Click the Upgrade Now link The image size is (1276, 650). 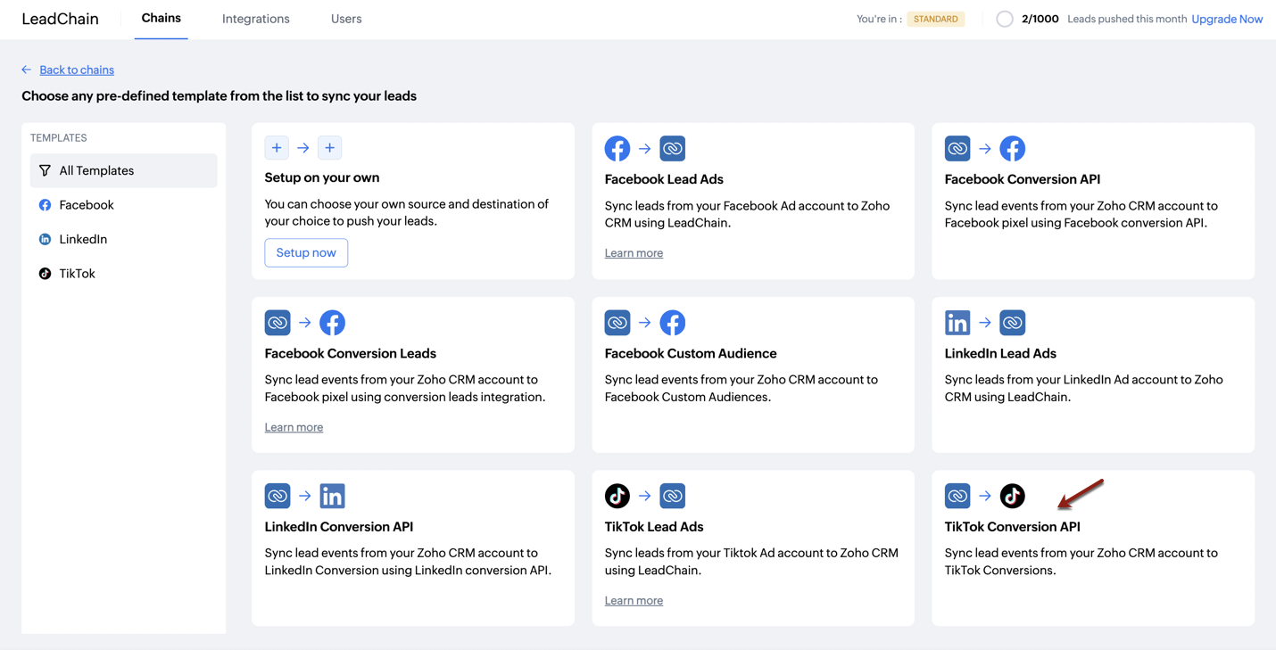coord(1227,19)
